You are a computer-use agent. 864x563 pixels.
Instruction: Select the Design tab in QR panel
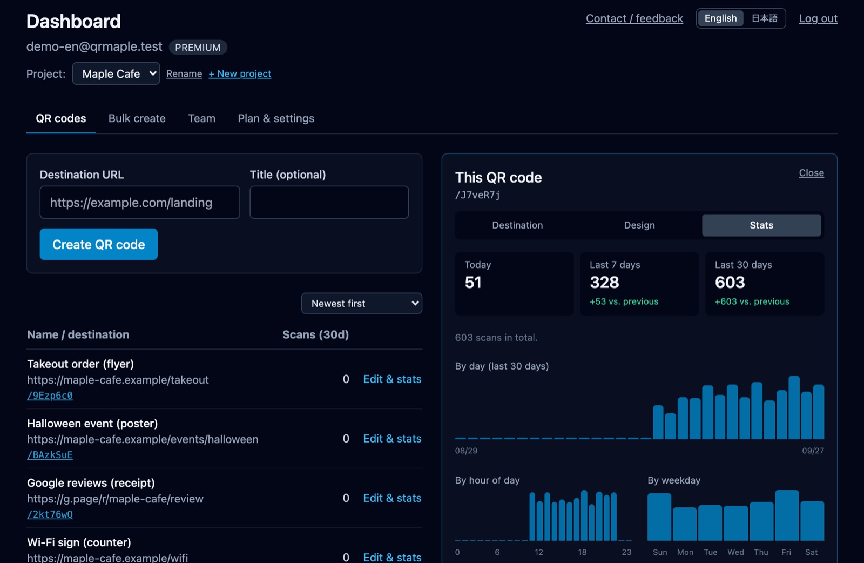coord(639,225)
